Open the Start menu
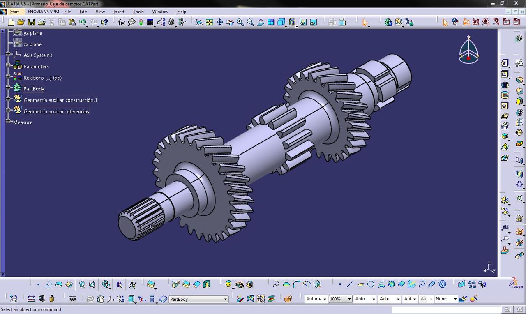The height and width of the screenshot is (314, 526). [15, 12]
